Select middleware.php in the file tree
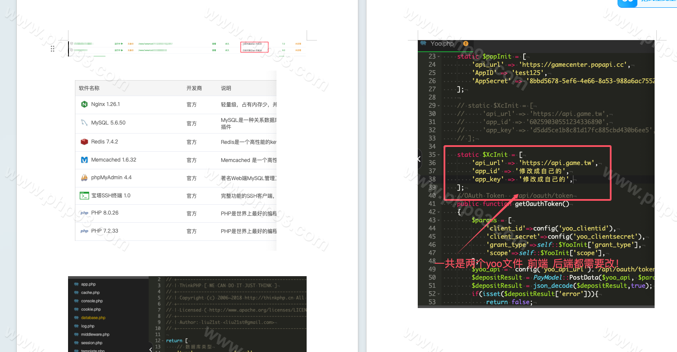 [95, 334]
